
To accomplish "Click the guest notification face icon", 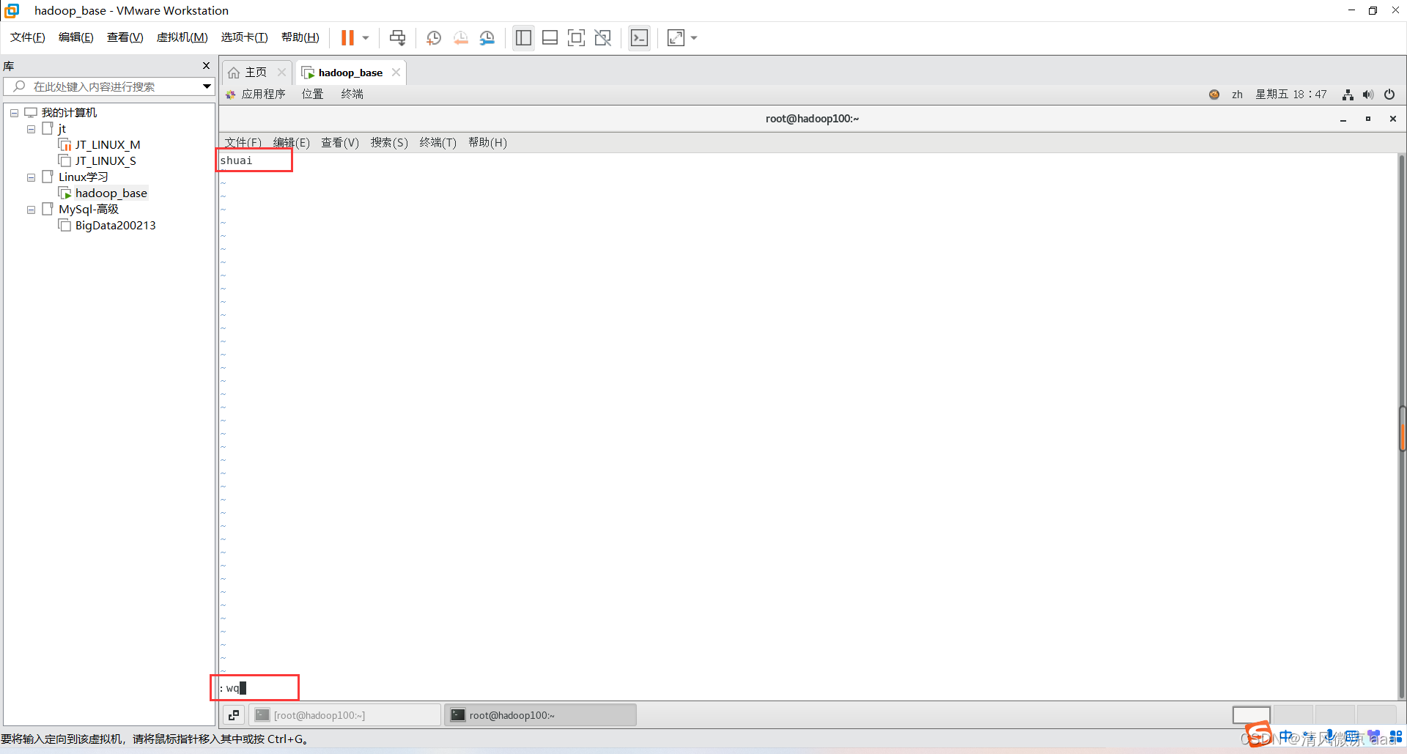I will click(x=1214, y=95).
